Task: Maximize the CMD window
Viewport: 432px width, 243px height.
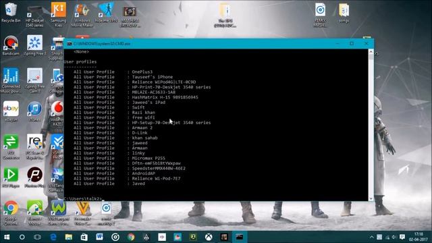Action: coord(352,43)
